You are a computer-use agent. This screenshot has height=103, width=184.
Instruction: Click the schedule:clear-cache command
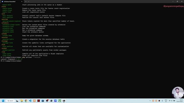tap(11, 25)
